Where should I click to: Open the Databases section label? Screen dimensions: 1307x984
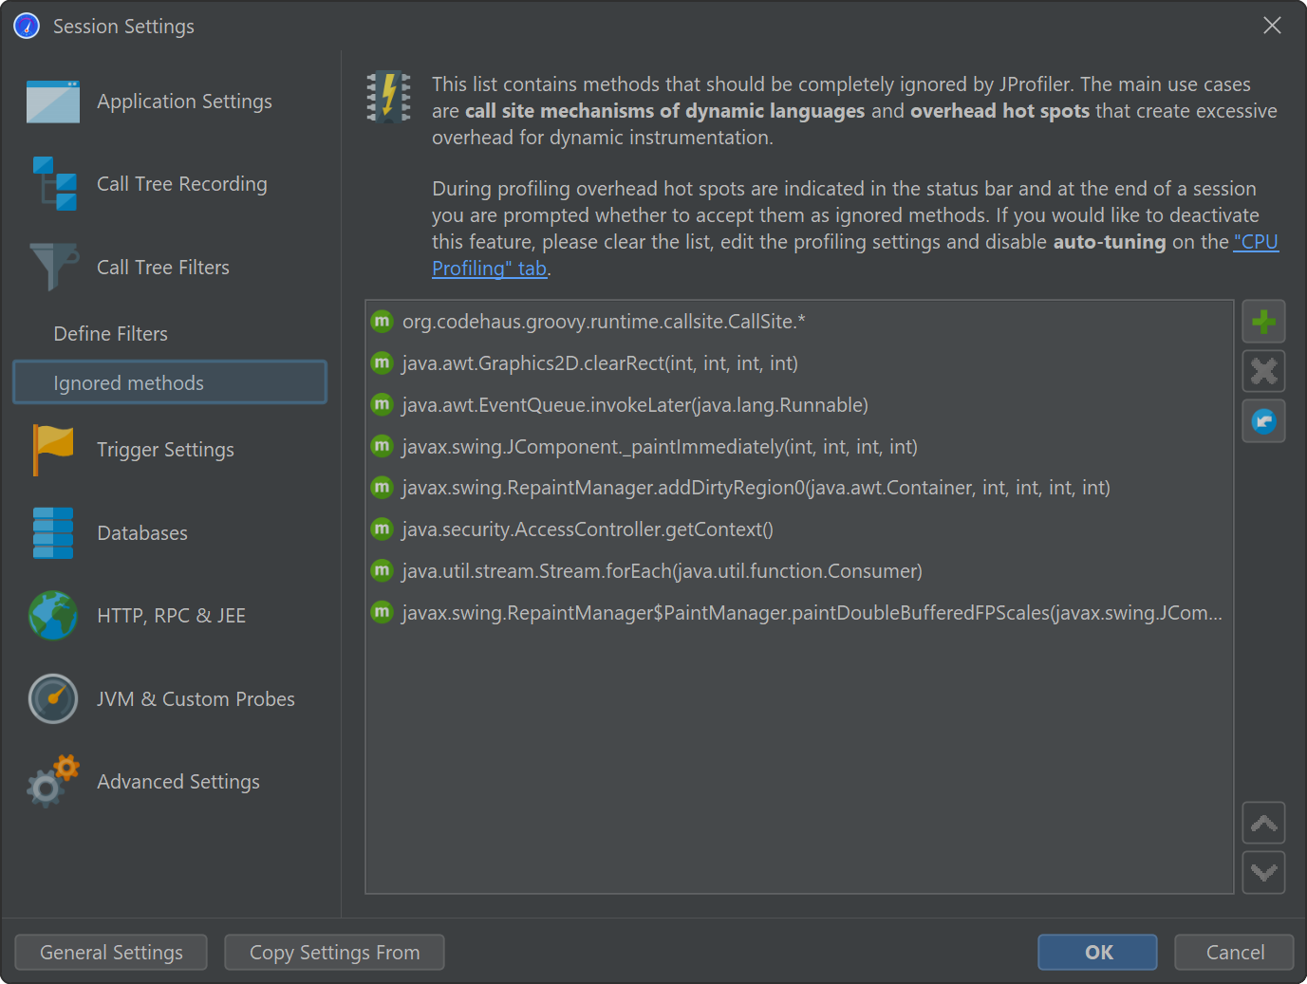tap(142, 533)
